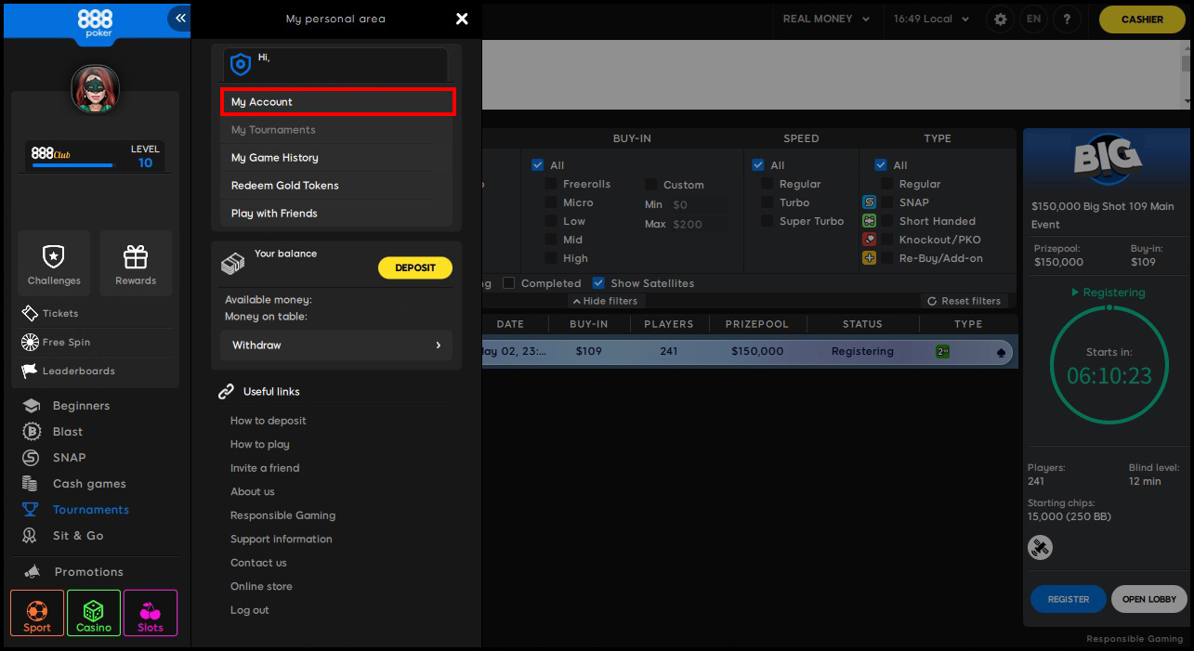Launch Sport product button
The image size is (1194, 651).
37,613
